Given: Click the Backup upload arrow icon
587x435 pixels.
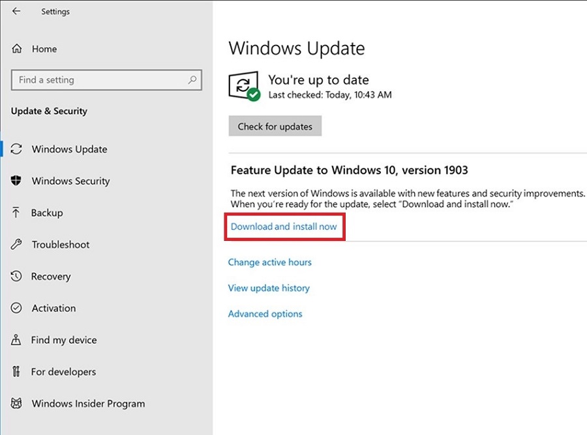Looking at the screenshot, I should (x=17, y=213).
